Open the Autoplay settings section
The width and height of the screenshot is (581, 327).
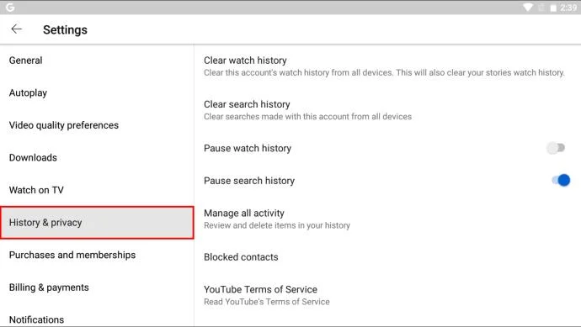coord(97,92)
